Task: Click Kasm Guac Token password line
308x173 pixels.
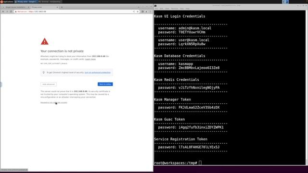Action: coord(191,127)
